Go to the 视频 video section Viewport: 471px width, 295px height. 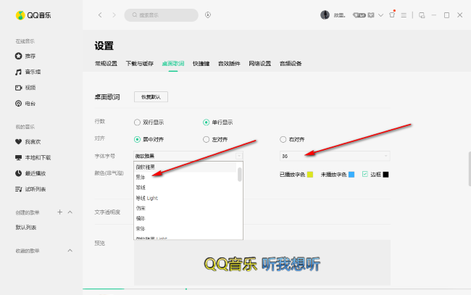tap(29, 88)
